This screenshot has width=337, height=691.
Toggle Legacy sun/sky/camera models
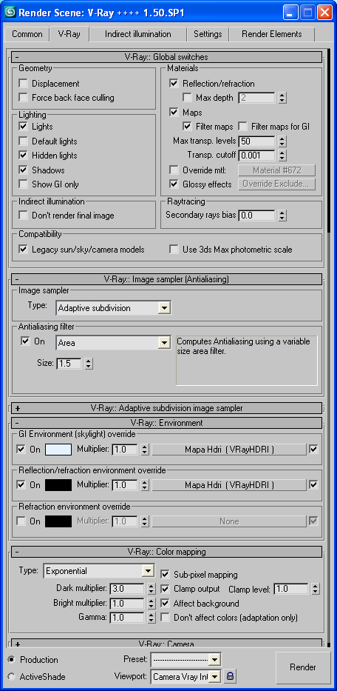pyautogui.click(x=23, y=250)
